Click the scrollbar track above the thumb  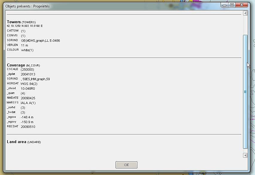click(x=245, y=25)
